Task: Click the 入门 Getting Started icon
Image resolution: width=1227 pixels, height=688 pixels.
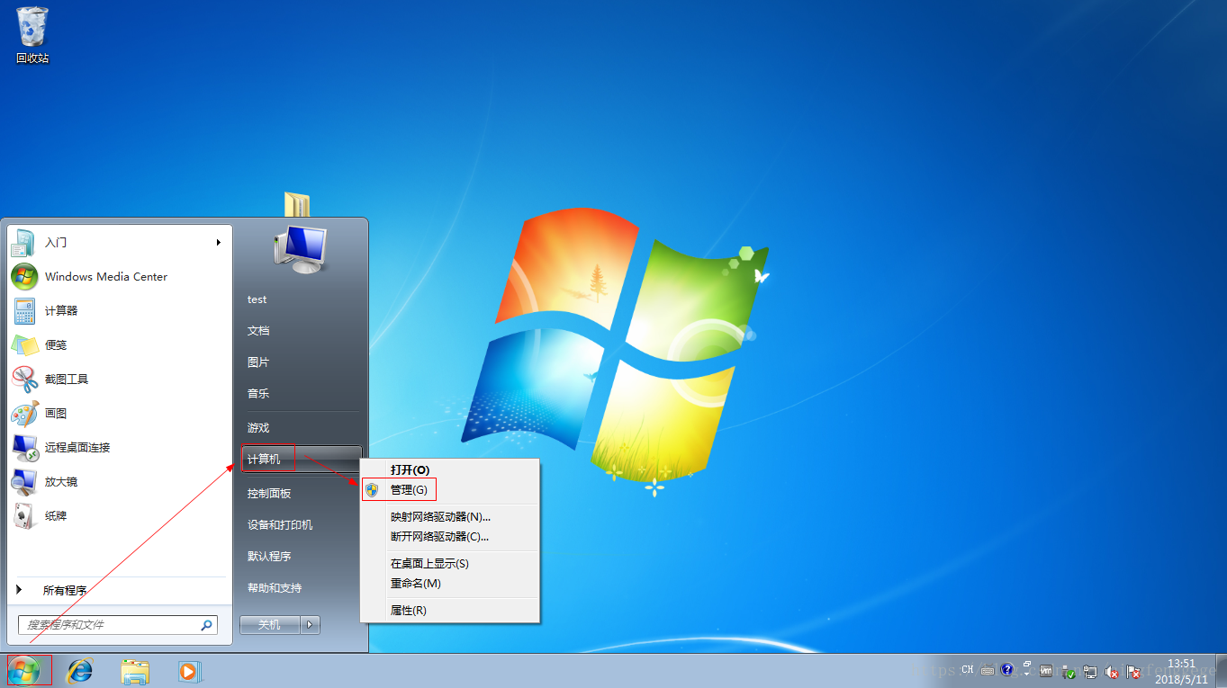Action: [x=23, y=243]
